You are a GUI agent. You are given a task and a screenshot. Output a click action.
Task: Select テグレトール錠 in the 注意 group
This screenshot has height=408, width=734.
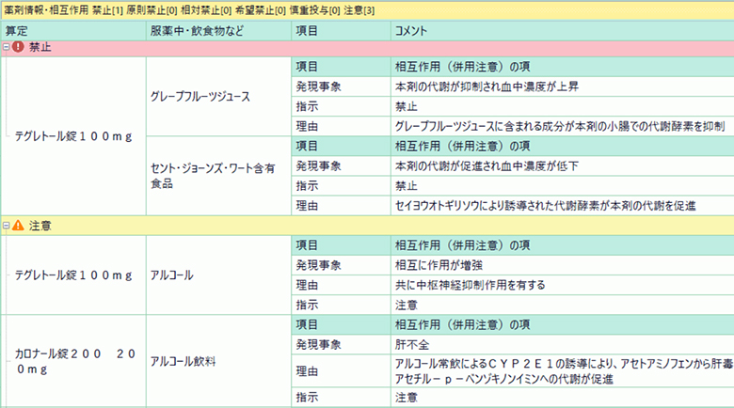pos(73,275)
